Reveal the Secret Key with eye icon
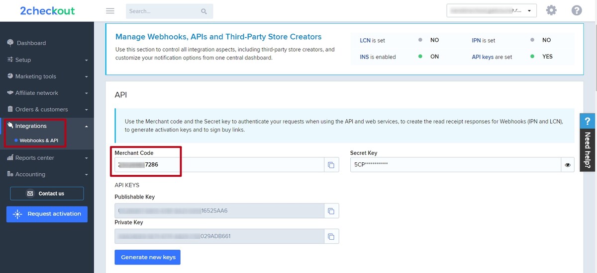The image size is (597, 273). pyautogui.click(x=568, y=165)
